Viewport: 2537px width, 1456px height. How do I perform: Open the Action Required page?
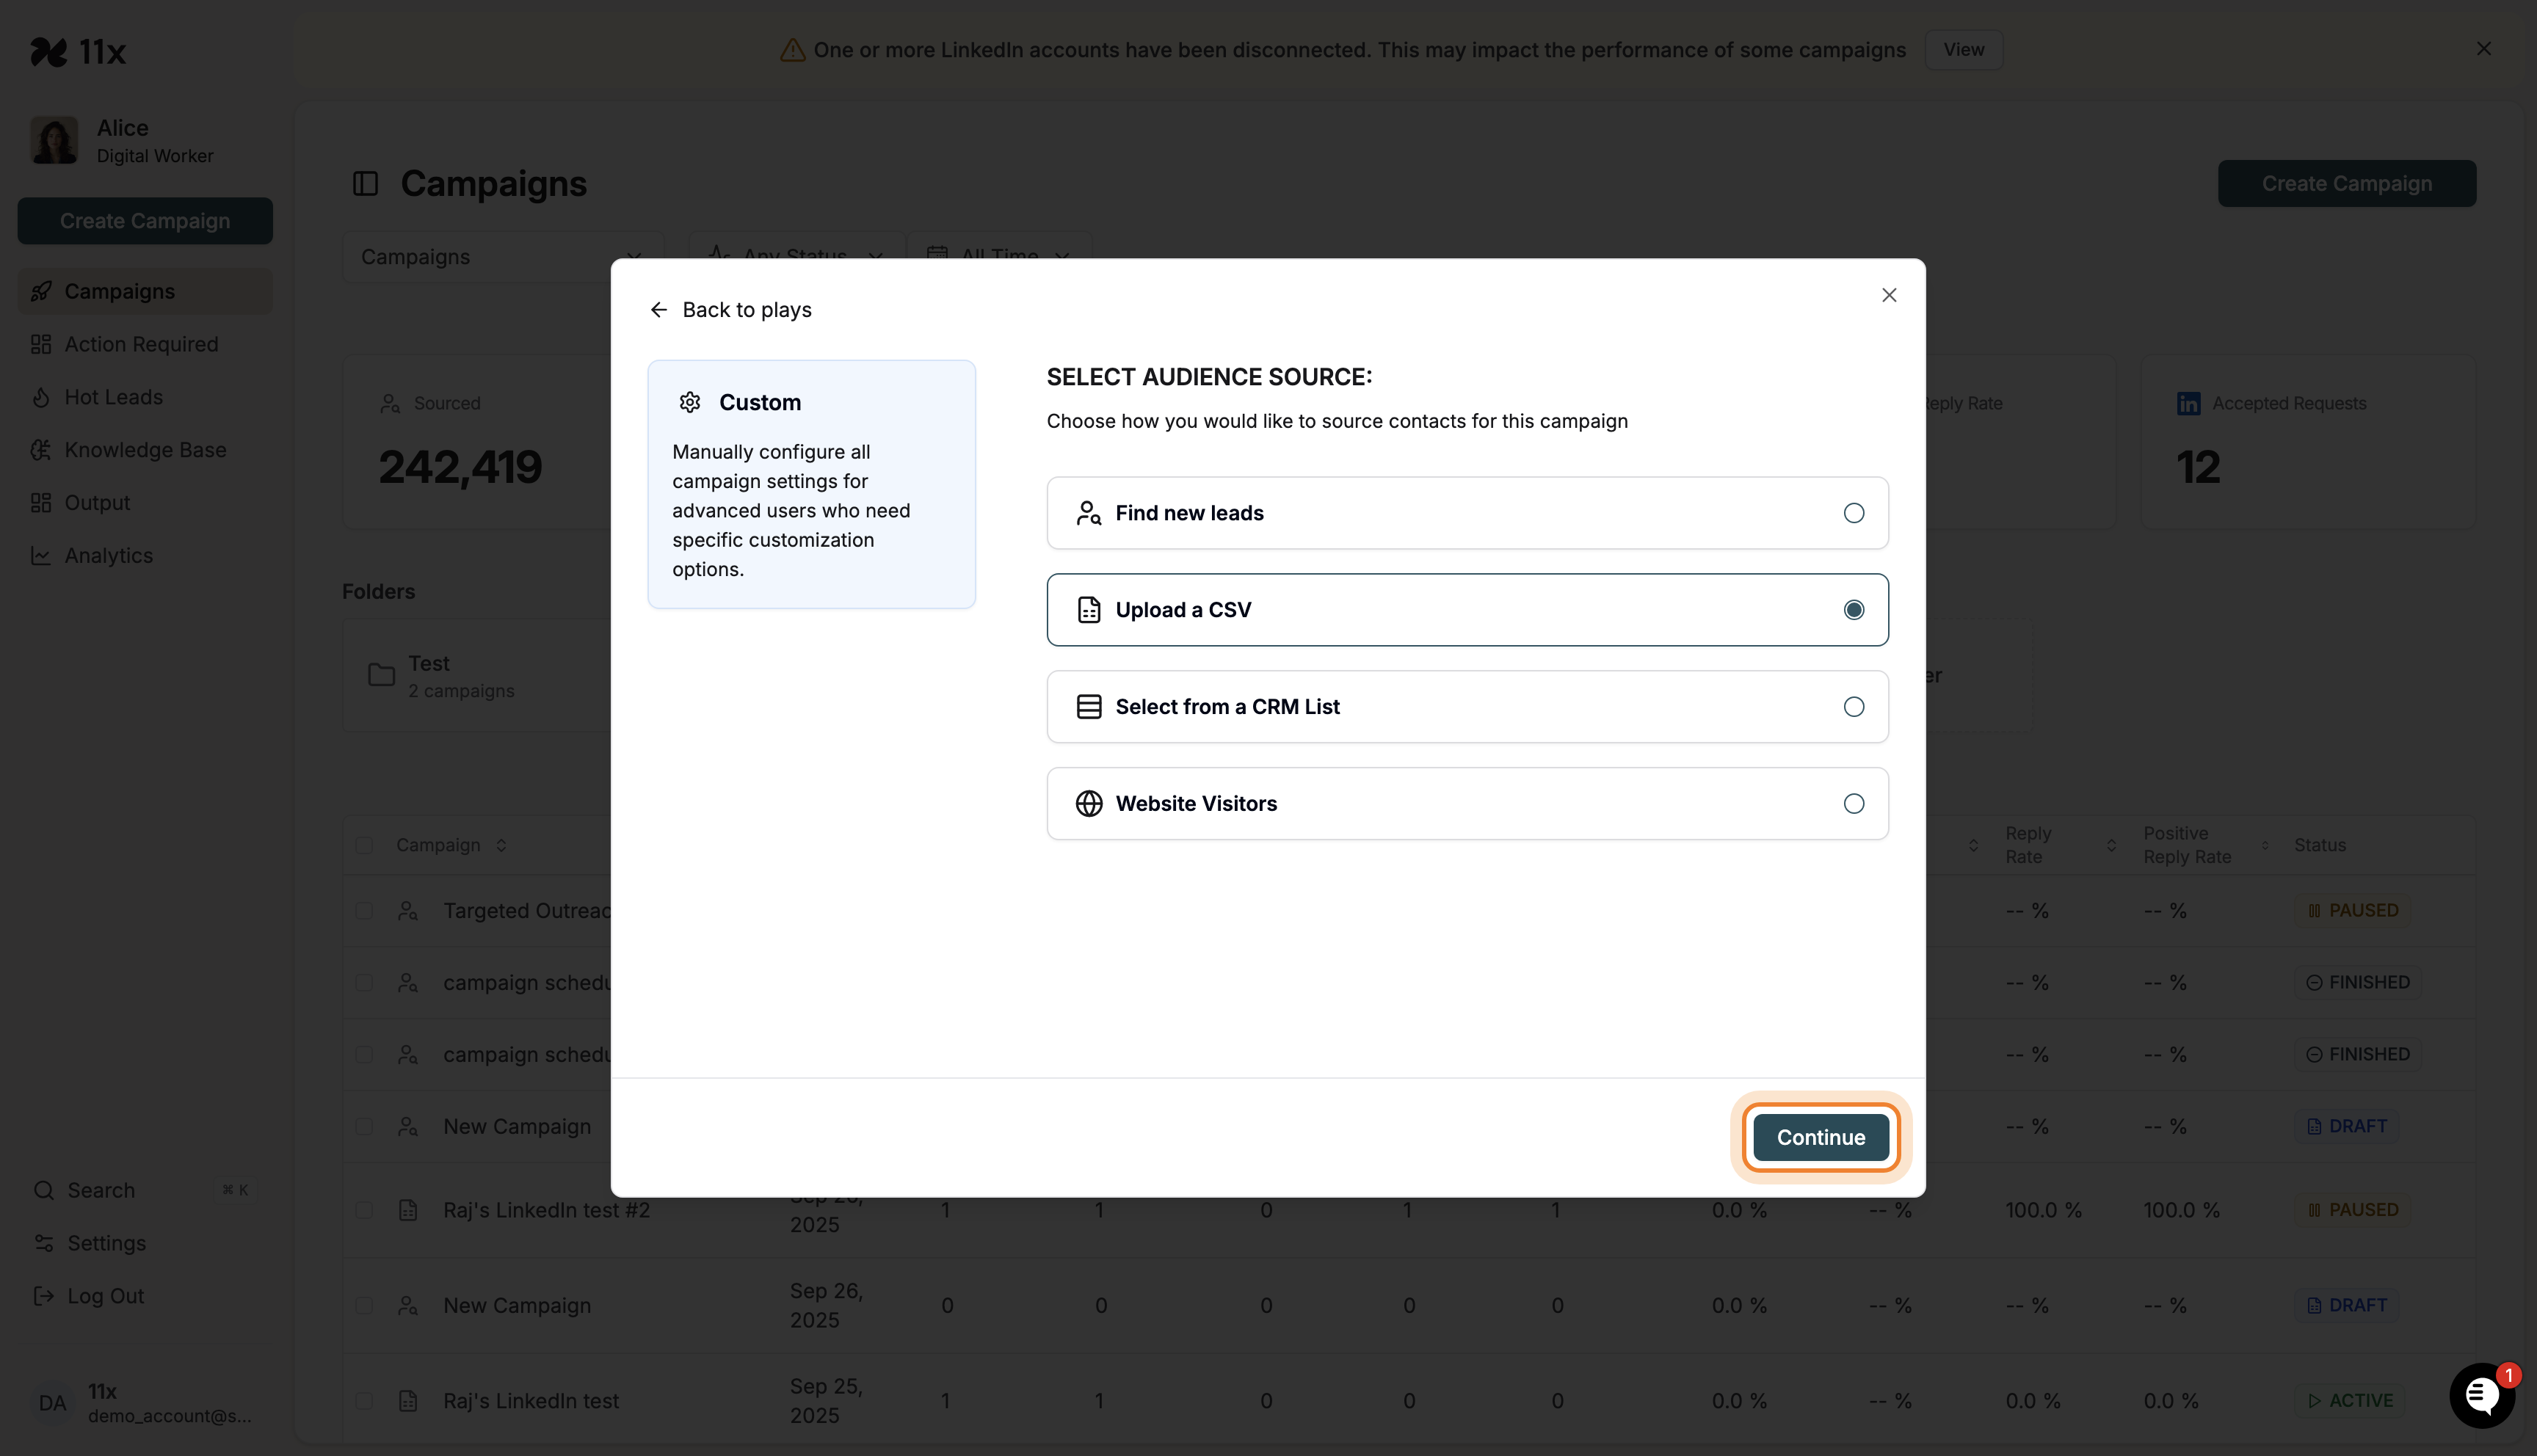point(141,343)
